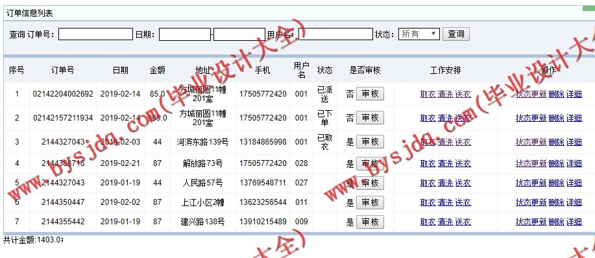Click 详细 in 解放路73号 row
The width and height of the screenshot is (595, 258).
(x=574, y=163)
